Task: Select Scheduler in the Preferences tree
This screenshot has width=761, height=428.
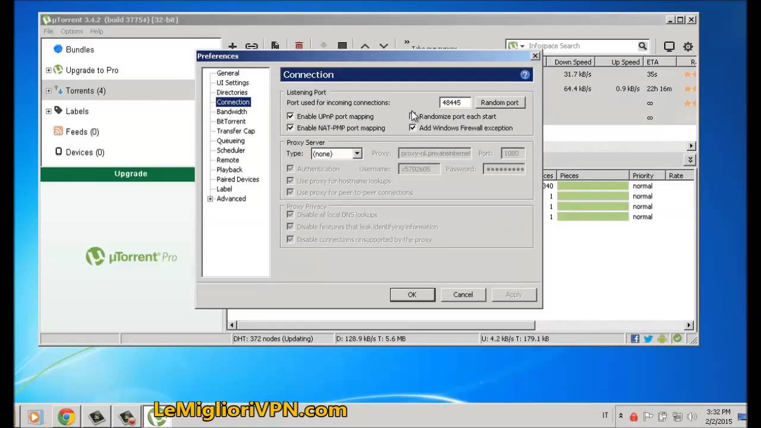Action: [231, 150]
